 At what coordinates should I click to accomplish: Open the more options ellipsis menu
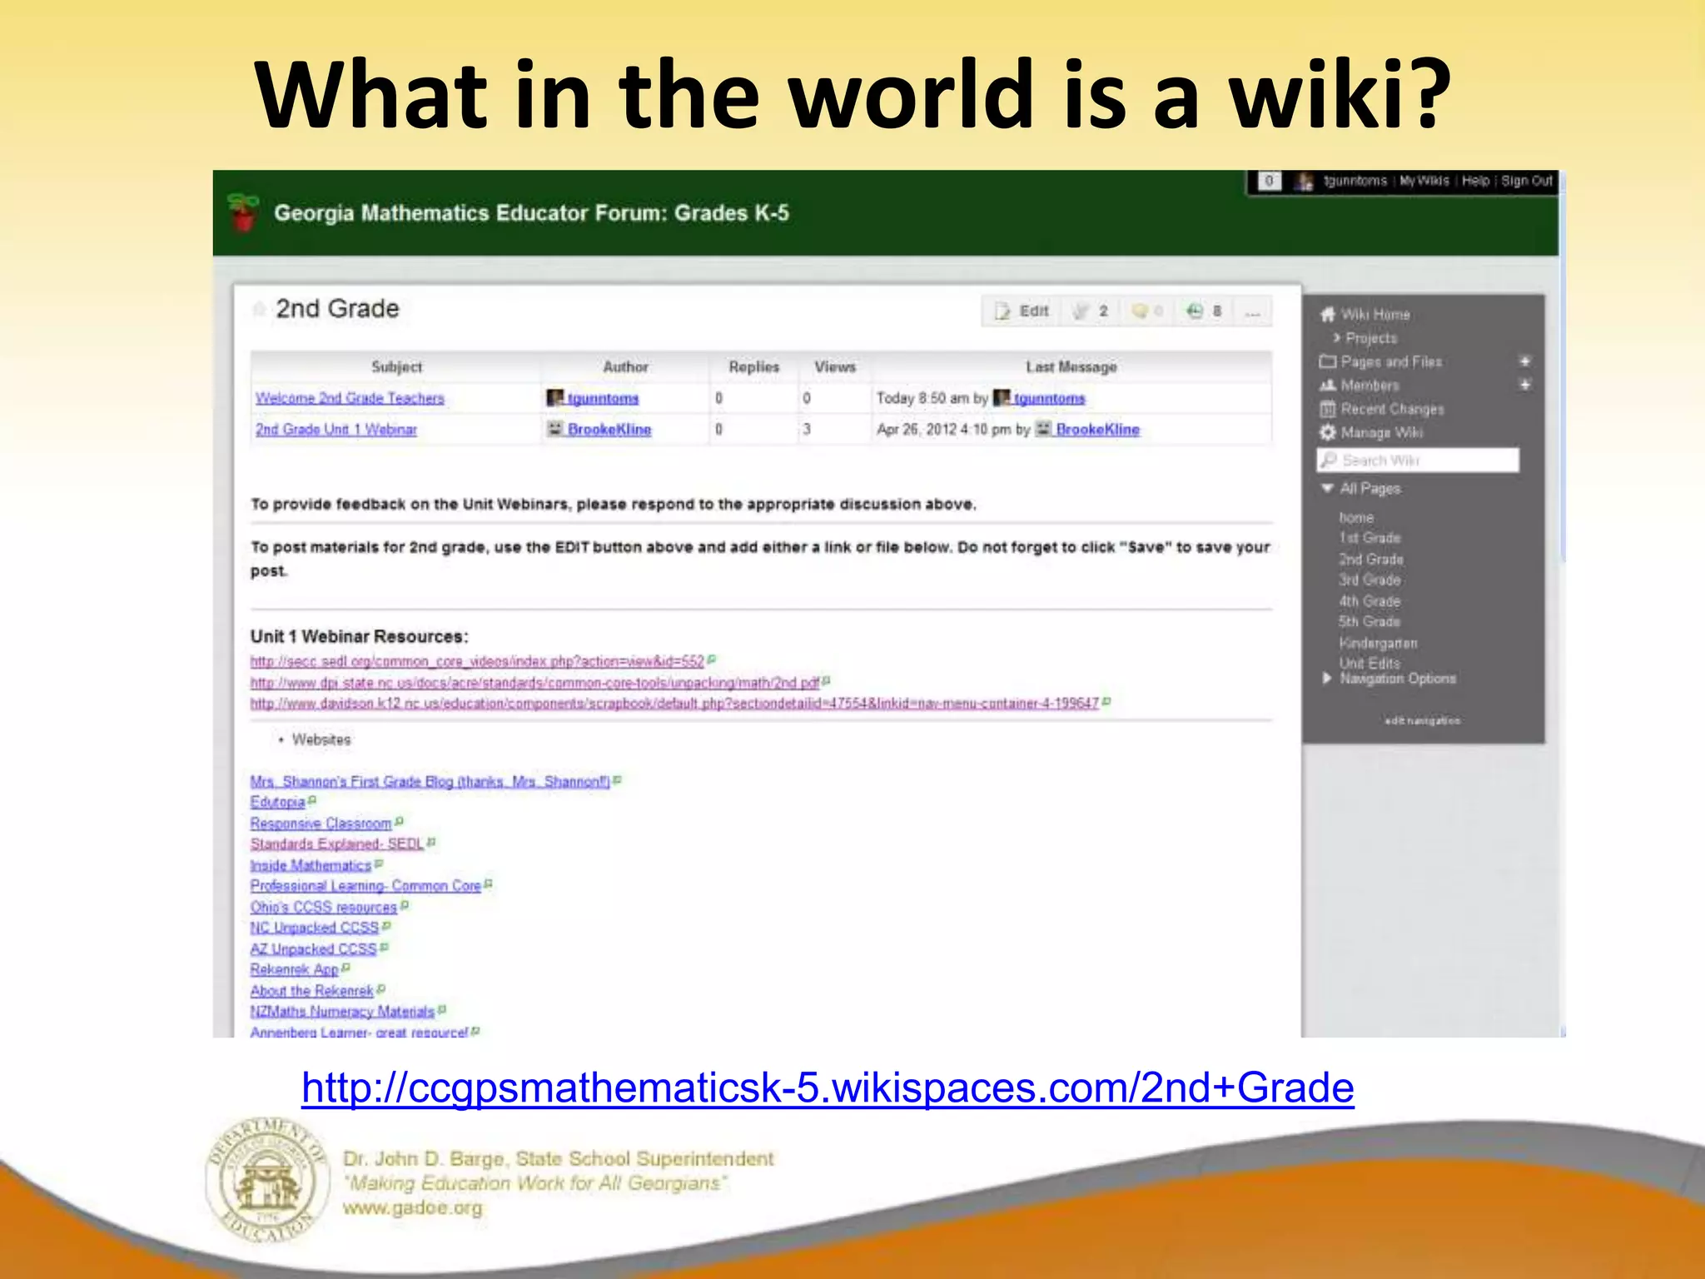click(x=1252, y=311)
